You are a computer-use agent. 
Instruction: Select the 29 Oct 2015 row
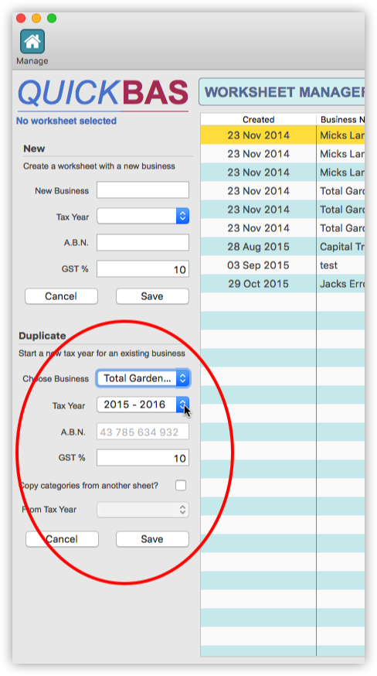click(x=283, y=284)
